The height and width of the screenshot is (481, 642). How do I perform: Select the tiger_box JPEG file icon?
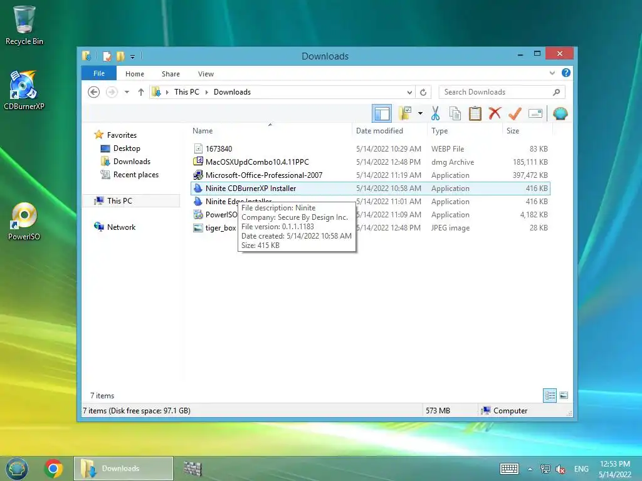pos(198,228)
